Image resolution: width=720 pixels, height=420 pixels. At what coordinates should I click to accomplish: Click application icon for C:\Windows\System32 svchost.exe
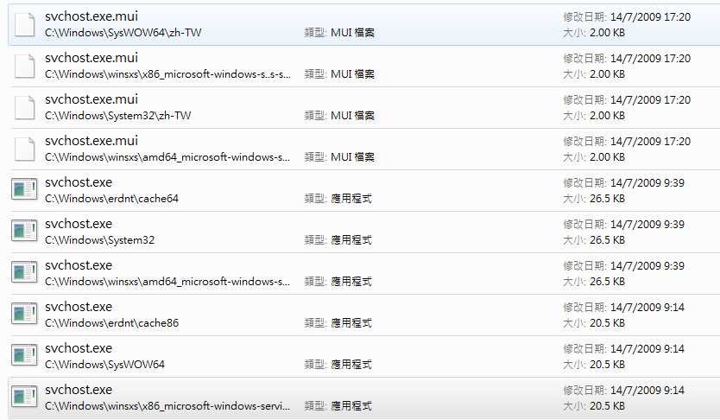[x=24, y=231]
